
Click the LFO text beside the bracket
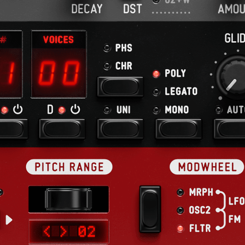click(236, 201)
